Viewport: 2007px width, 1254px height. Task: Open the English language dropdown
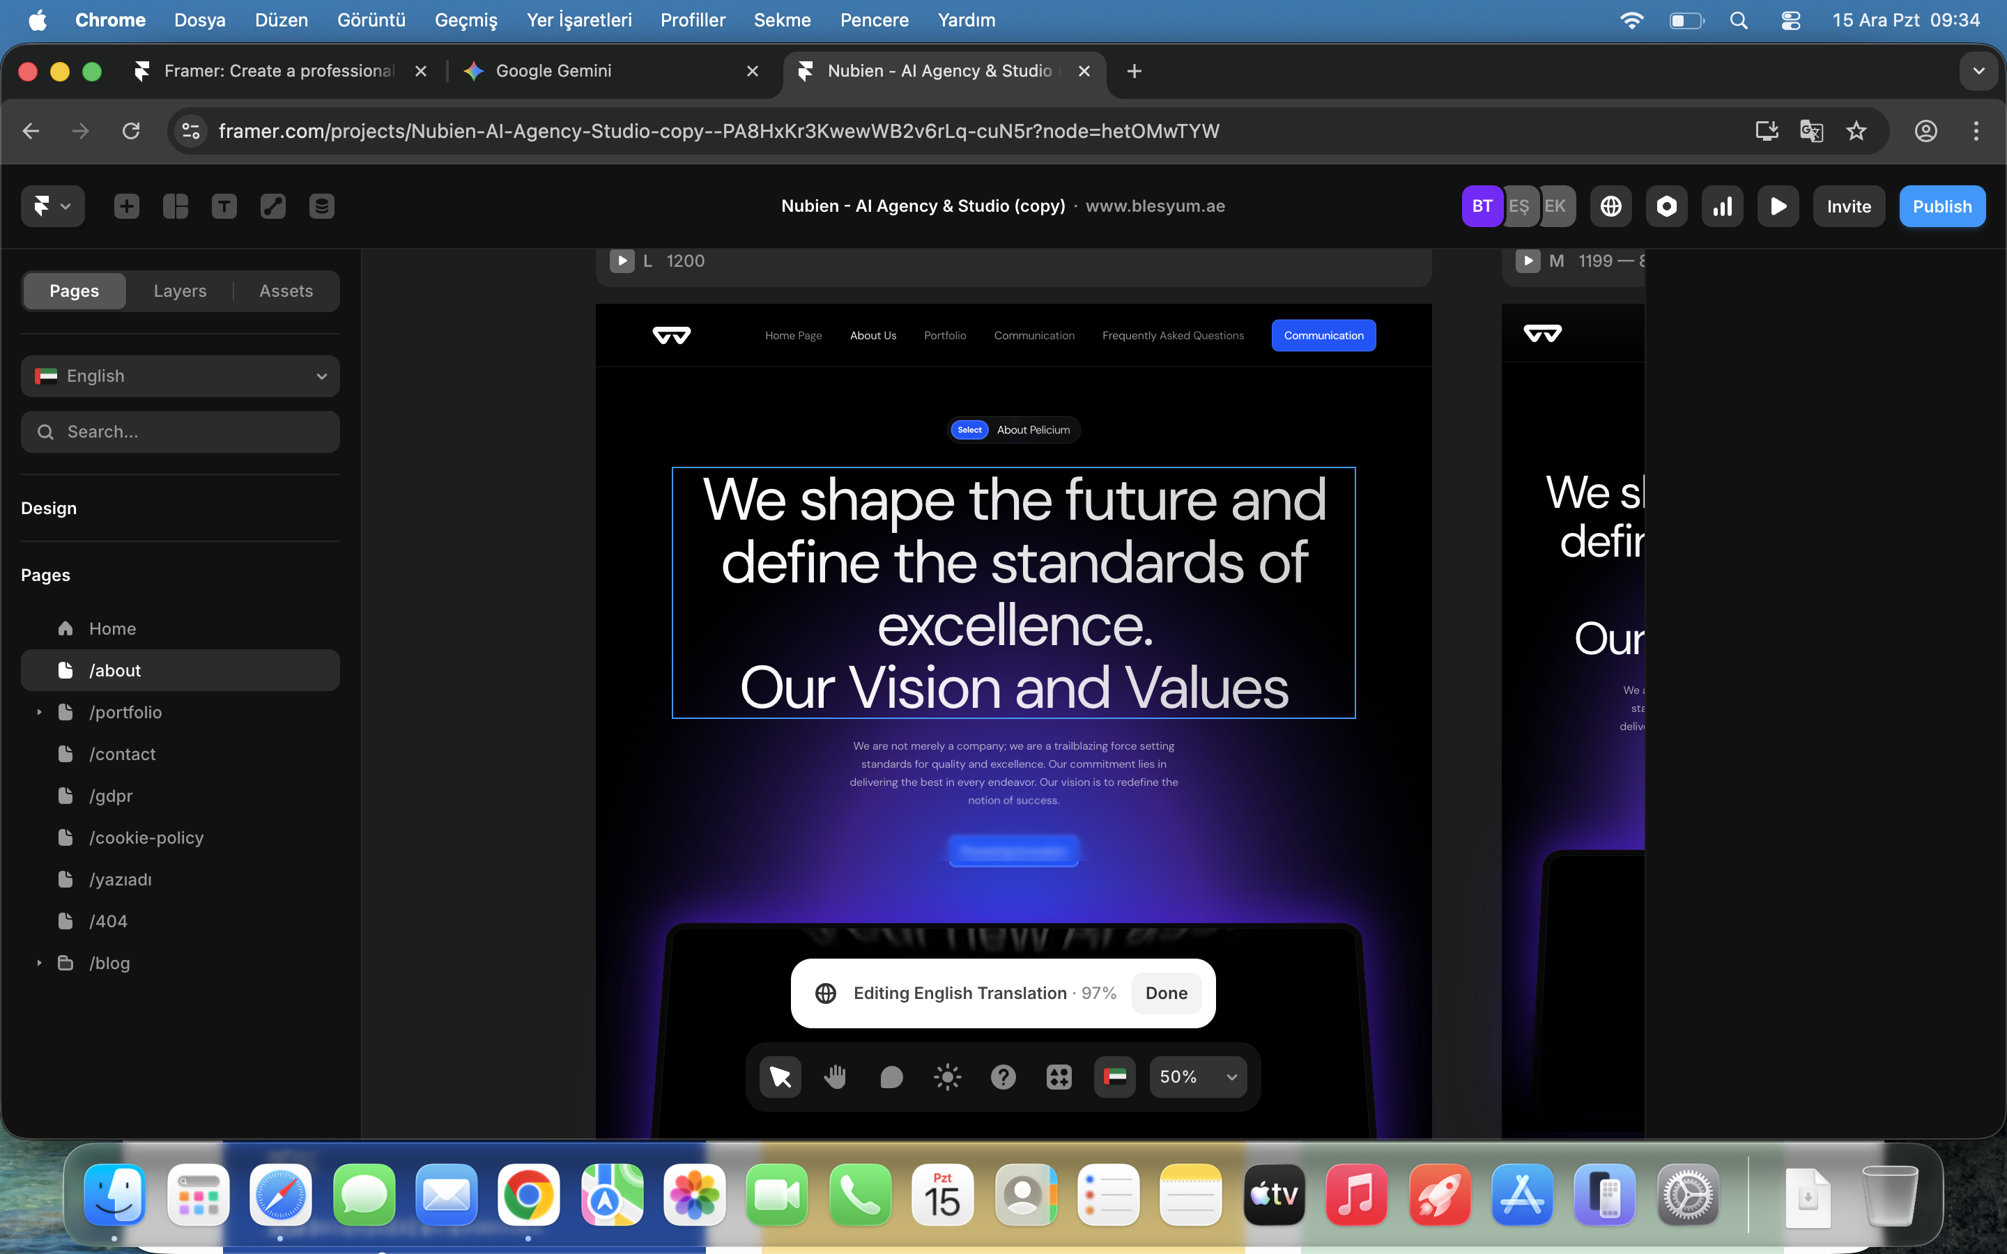[180, 376]
